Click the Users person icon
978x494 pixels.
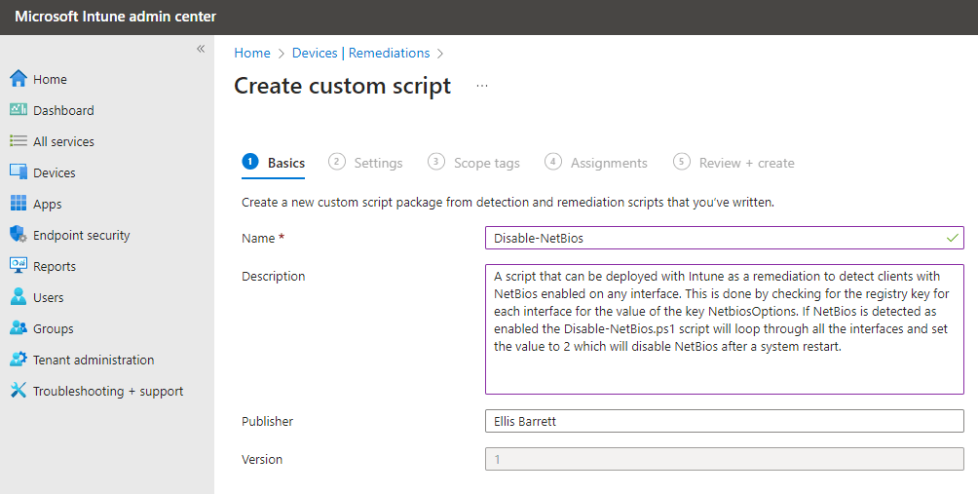[x=19, y=297]
